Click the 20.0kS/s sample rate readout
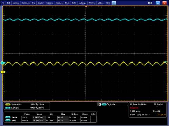Image resolution: width=169 pixels, height=126 pixels. [142, 104]
